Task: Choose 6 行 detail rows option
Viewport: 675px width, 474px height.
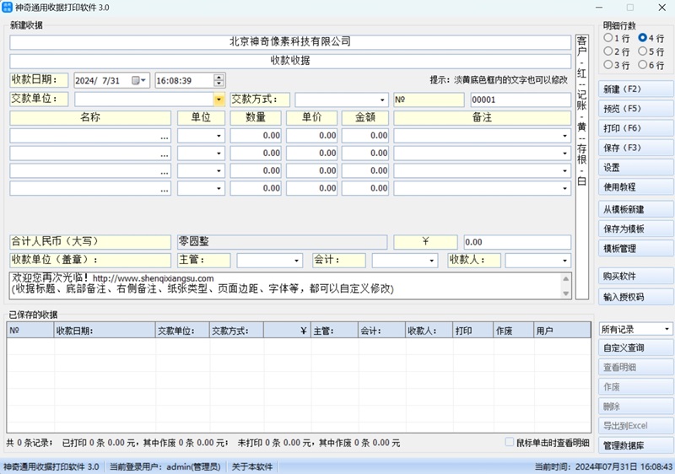Action: (x=644, y=65)
